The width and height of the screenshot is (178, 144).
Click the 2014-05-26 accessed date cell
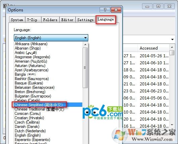[154, 56]
